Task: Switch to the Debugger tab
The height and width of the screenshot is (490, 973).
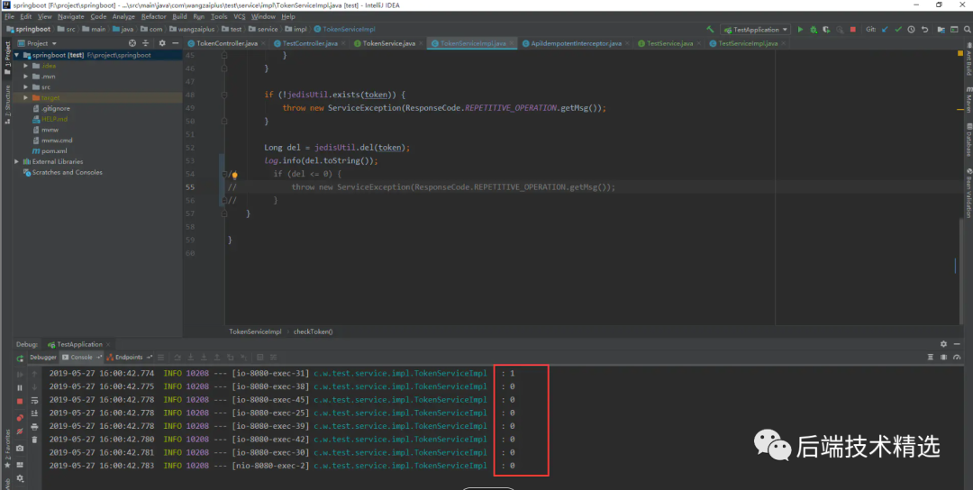Action: [x=43, y=358]
